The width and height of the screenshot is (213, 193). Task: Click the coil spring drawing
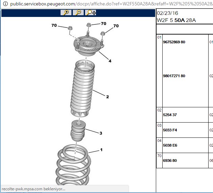point(73,165)
